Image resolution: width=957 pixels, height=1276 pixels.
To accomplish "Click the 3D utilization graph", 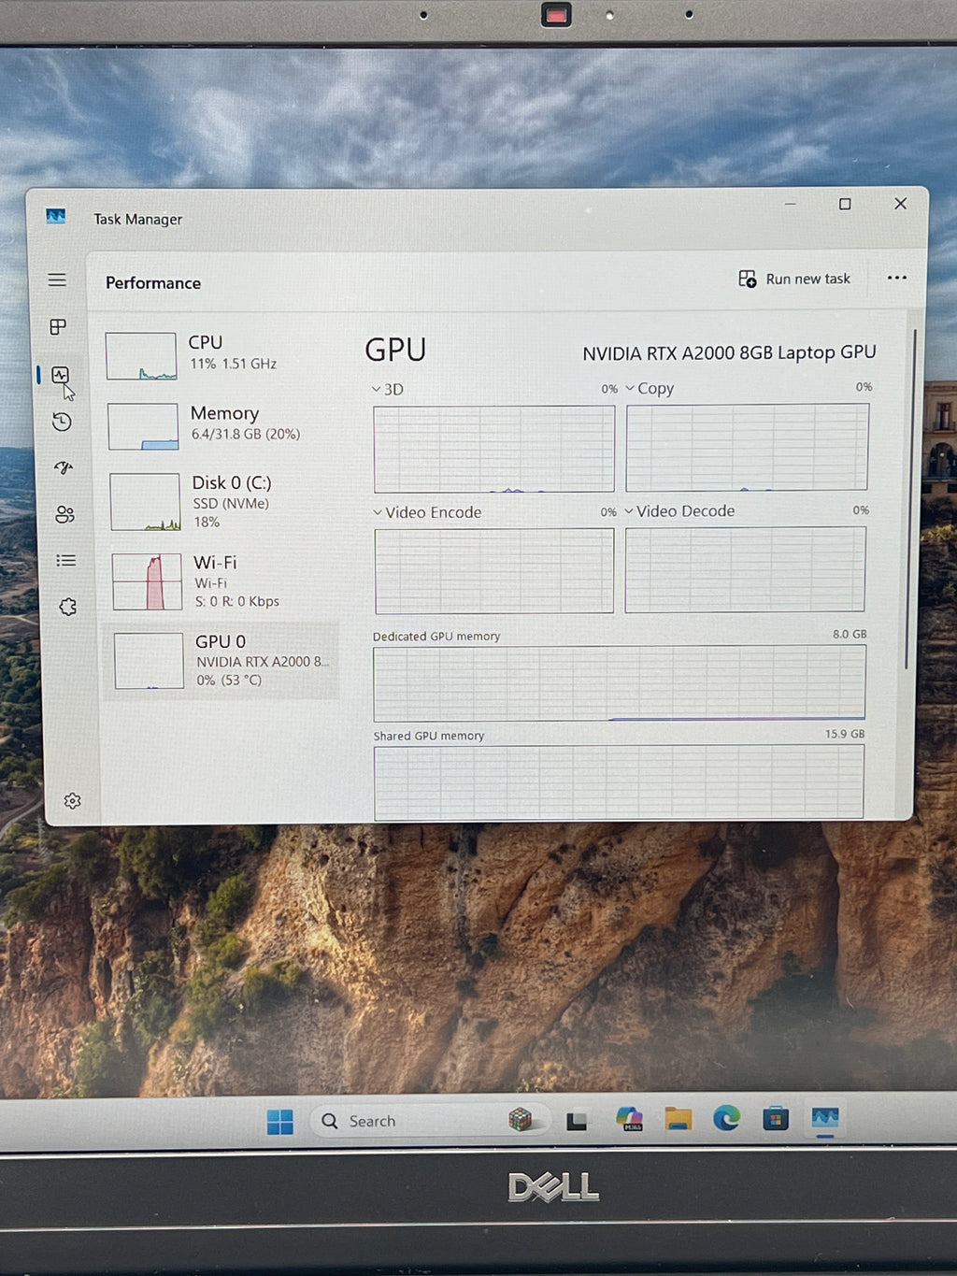I will pyautogui.click(x=494, y=449).
